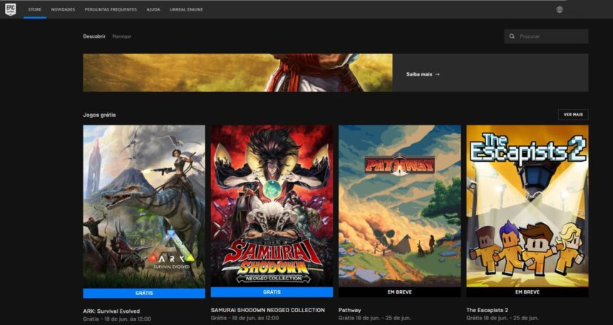Open the Novidades menu item

pos(63,9)
